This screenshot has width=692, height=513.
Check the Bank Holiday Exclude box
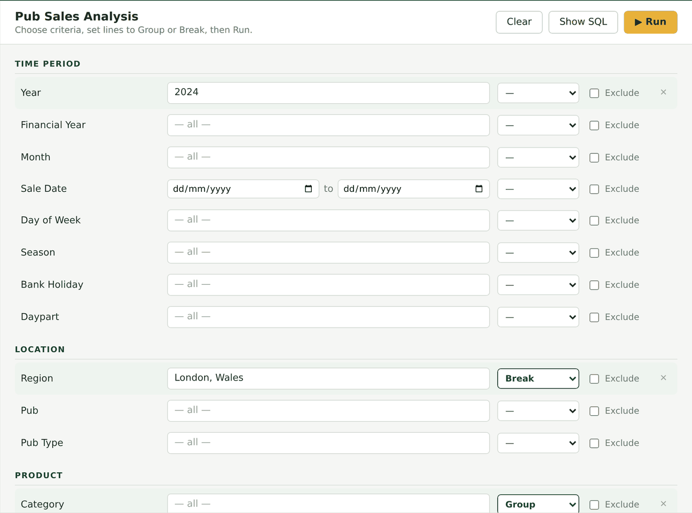point(594,285)
